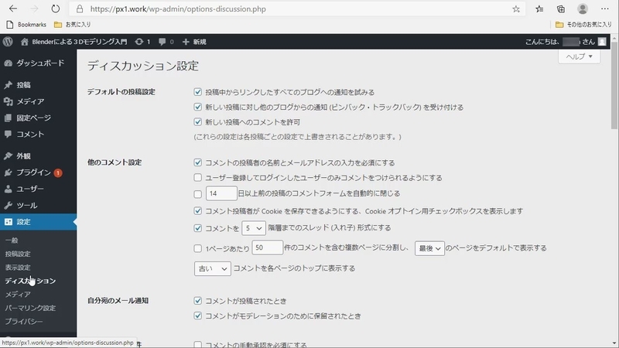Click user avatar in admin bar
The width and height of the screenshot is (619, 348).
602,42
